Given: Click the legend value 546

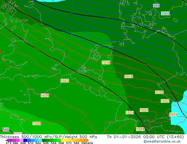Looking at the screenshot, I should pos(54,143).
